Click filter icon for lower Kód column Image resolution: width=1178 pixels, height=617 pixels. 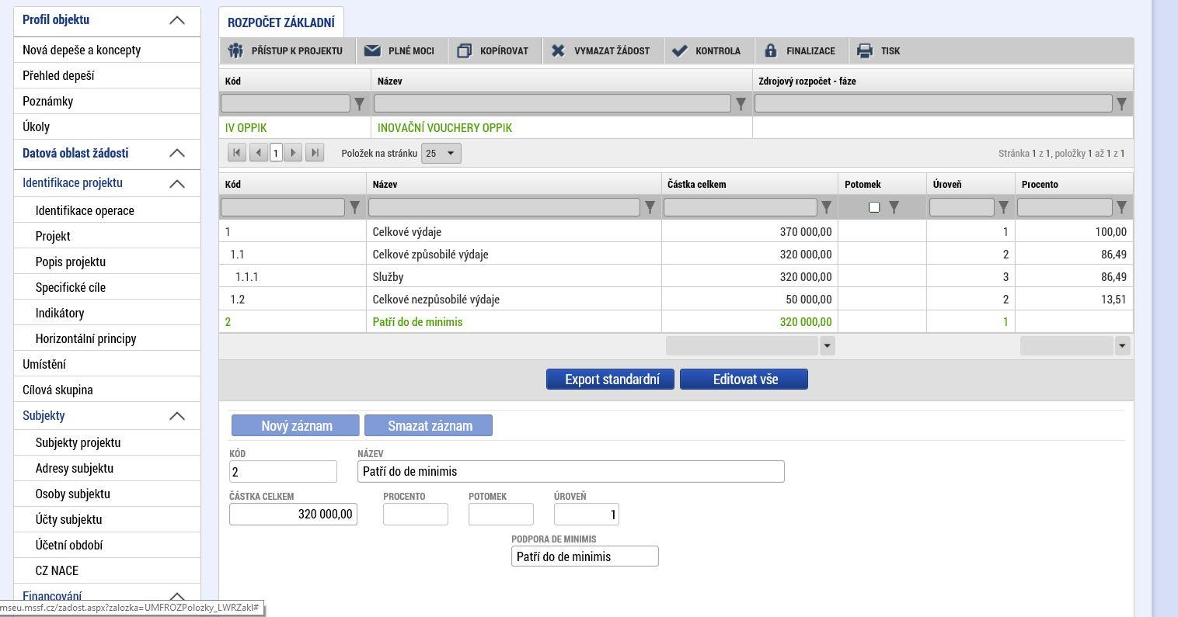tap(354, 207)
